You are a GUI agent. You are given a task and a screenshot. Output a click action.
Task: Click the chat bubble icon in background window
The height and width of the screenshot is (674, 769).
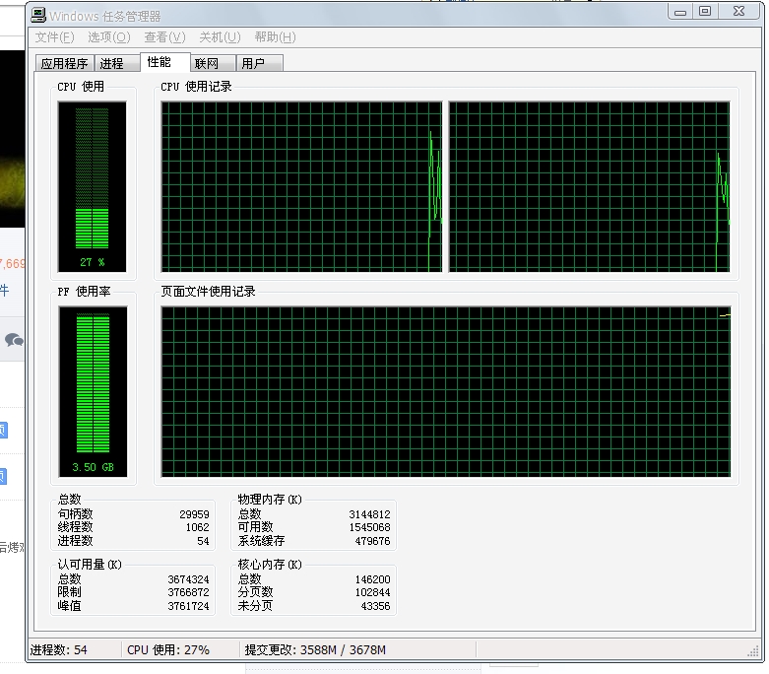(x=14, y=340)
